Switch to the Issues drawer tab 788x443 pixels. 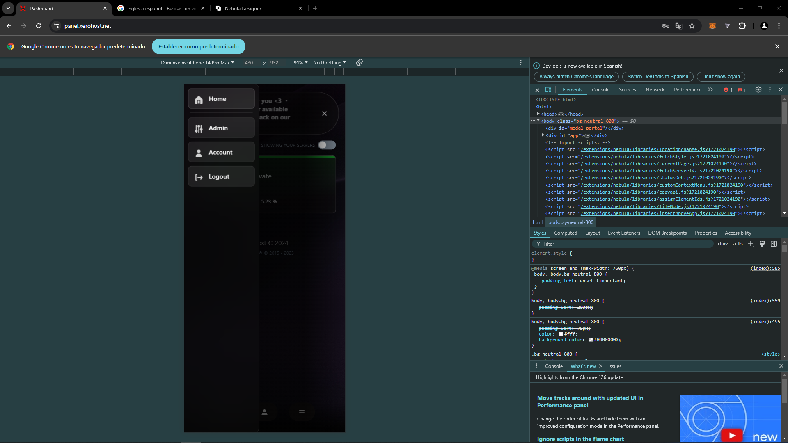click(x=615, y=366)
